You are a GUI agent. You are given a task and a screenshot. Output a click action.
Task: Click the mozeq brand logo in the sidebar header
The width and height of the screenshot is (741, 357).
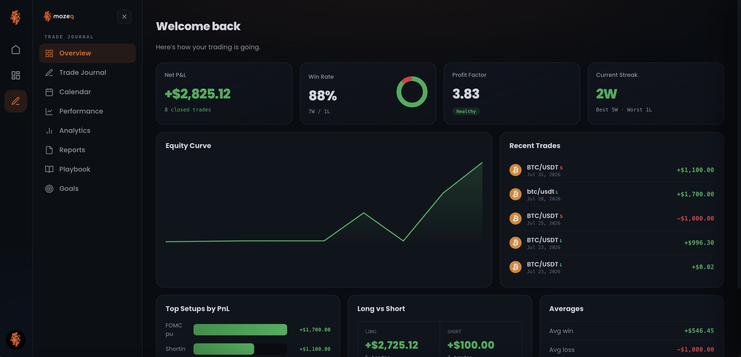point(59,16)
